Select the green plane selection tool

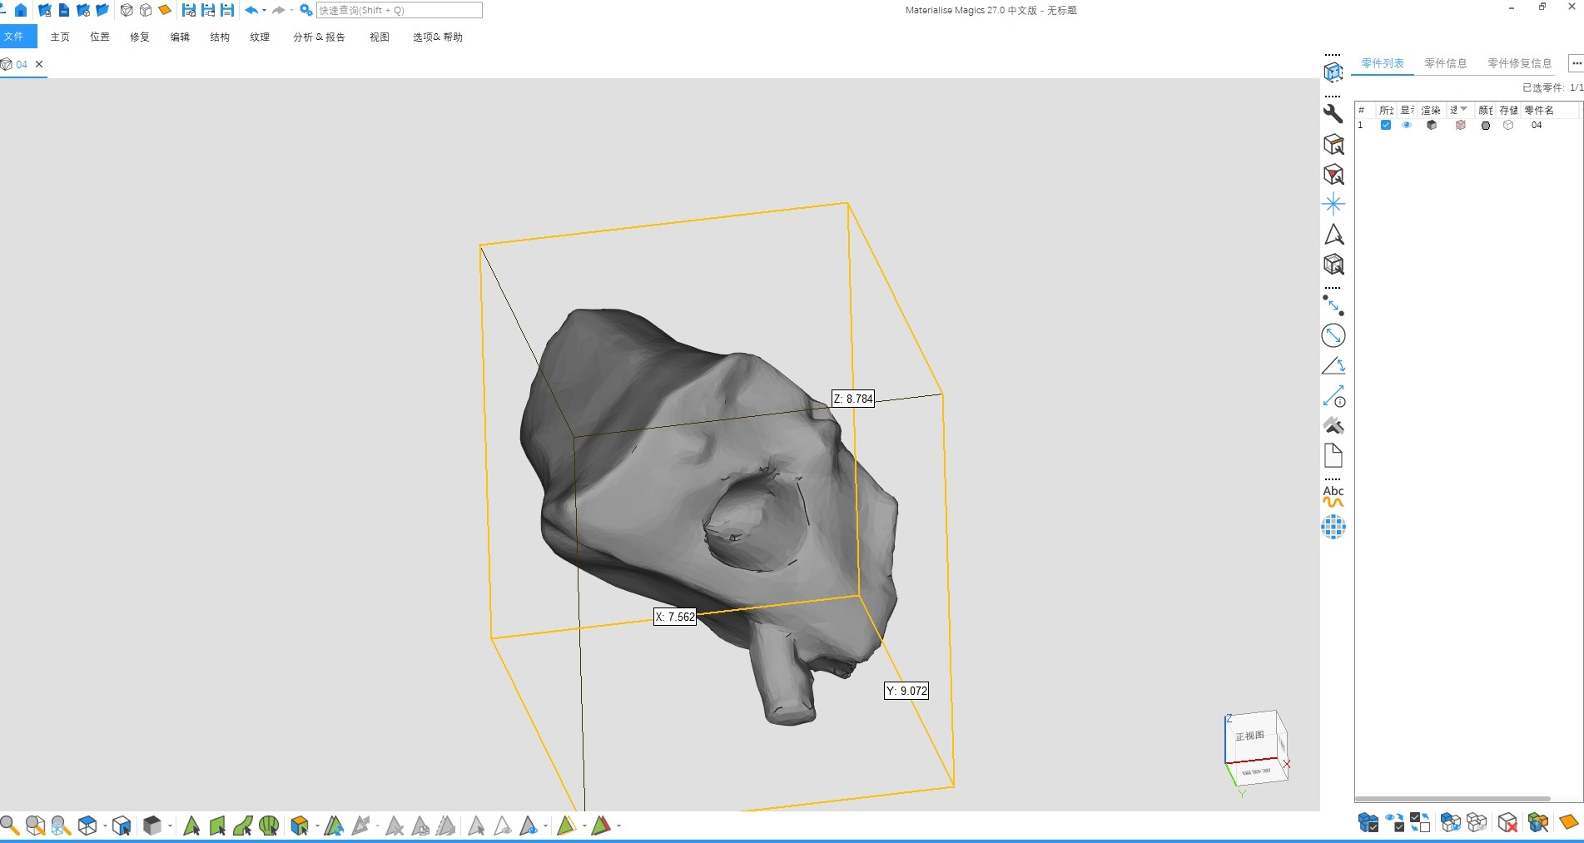point(217,826)
